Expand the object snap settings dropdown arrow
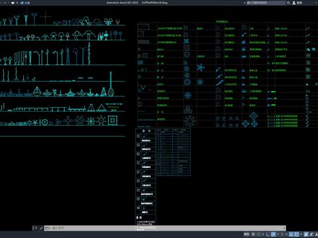The image size is (318, 238). click(301, 234)
